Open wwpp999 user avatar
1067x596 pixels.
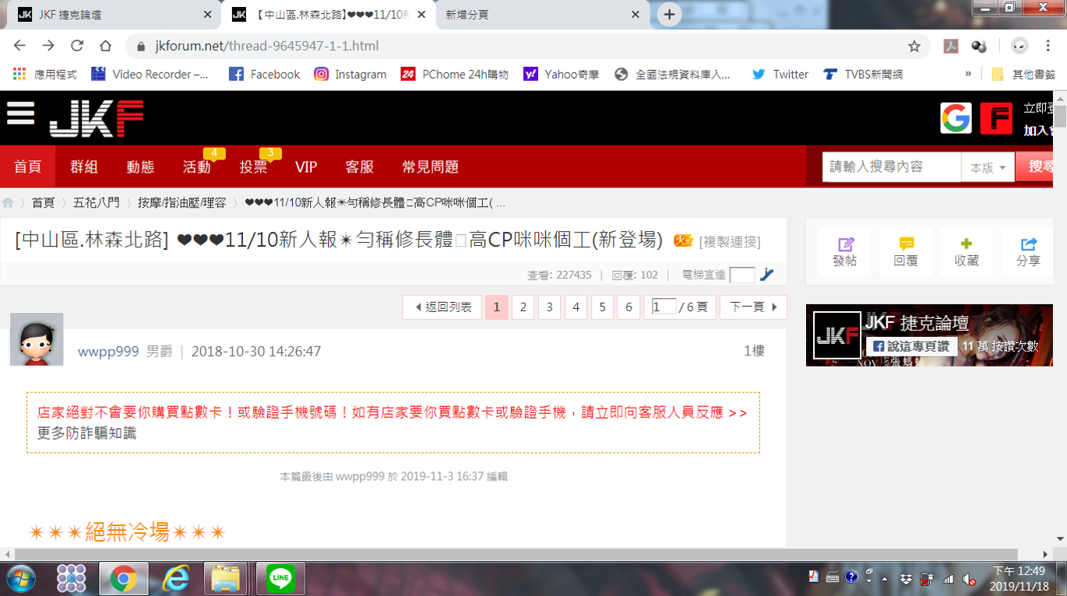37,339
